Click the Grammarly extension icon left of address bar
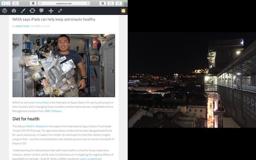 (x=33, y=3)
